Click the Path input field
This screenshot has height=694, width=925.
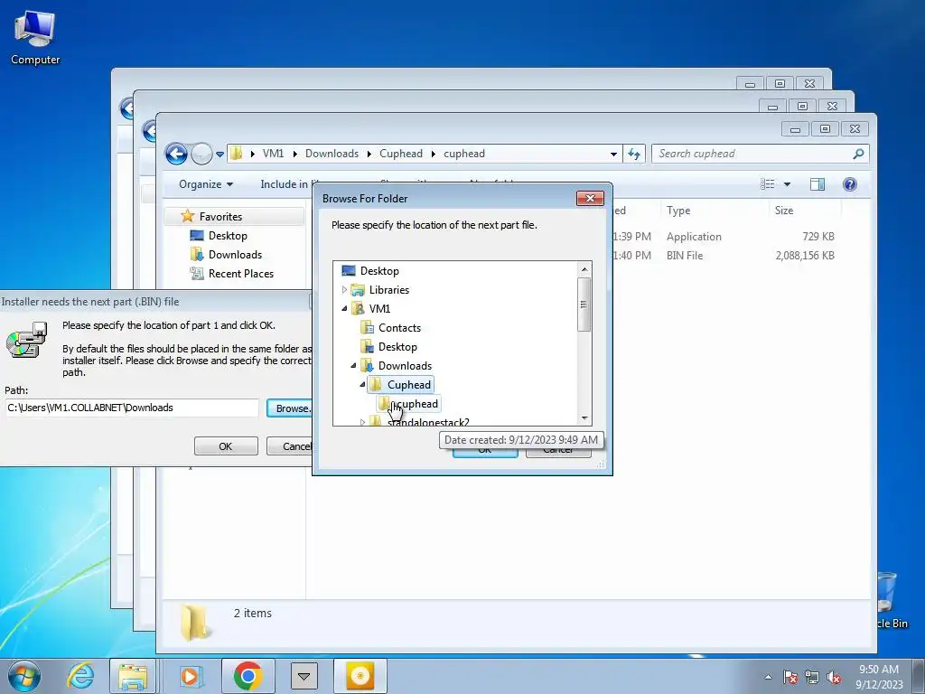[132, 408]
